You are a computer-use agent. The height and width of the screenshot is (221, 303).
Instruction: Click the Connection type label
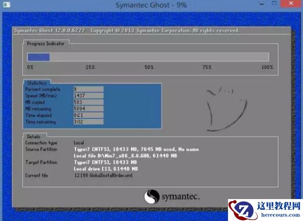pyautogui.click(x=41, y=143)
